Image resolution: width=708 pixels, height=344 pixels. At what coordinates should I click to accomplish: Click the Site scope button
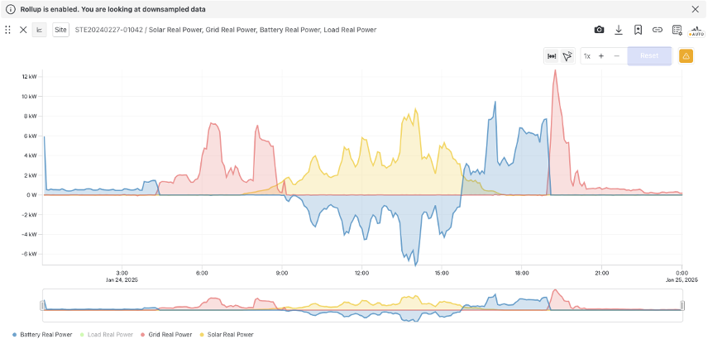[x=60, y=30]
